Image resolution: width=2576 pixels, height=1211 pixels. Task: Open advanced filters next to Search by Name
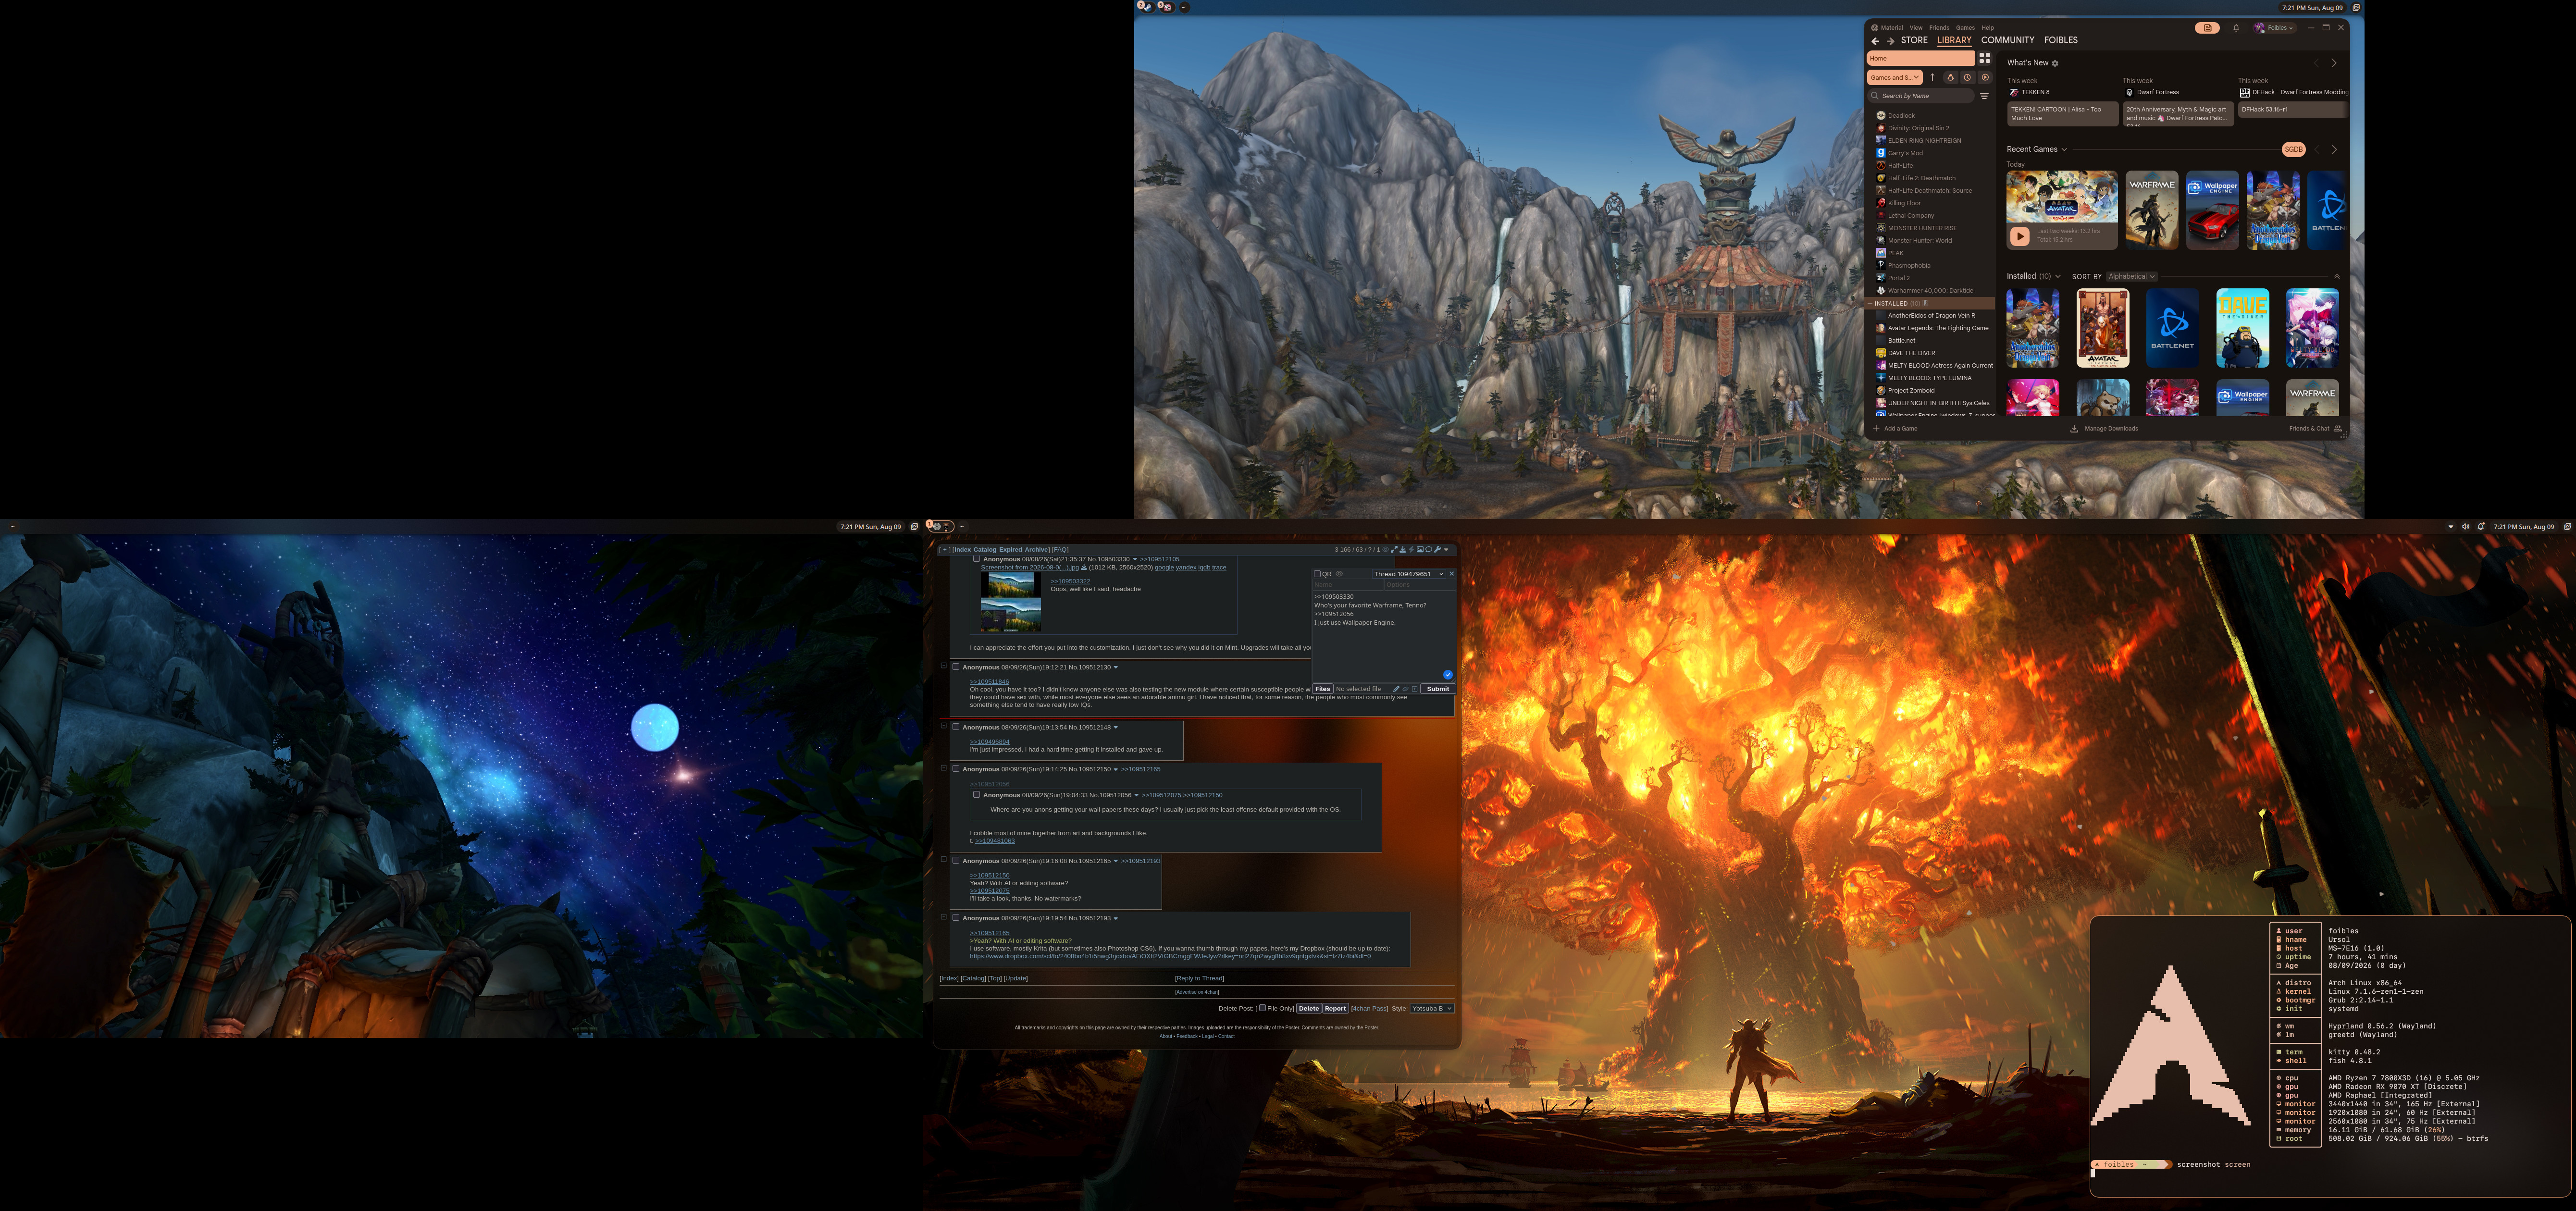1985,96
